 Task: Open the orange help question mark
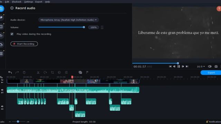tap(219, 9)
